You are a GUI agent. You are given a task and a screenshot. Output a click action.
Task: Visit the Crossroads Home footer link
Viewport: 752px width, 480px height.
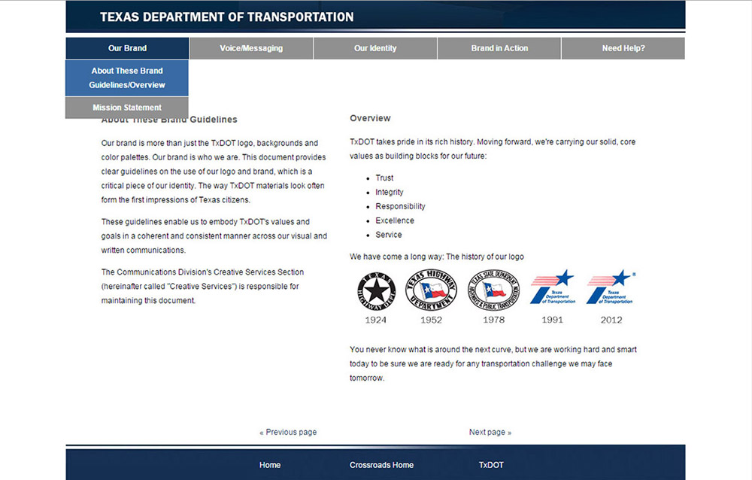click(x=381, y=465)
